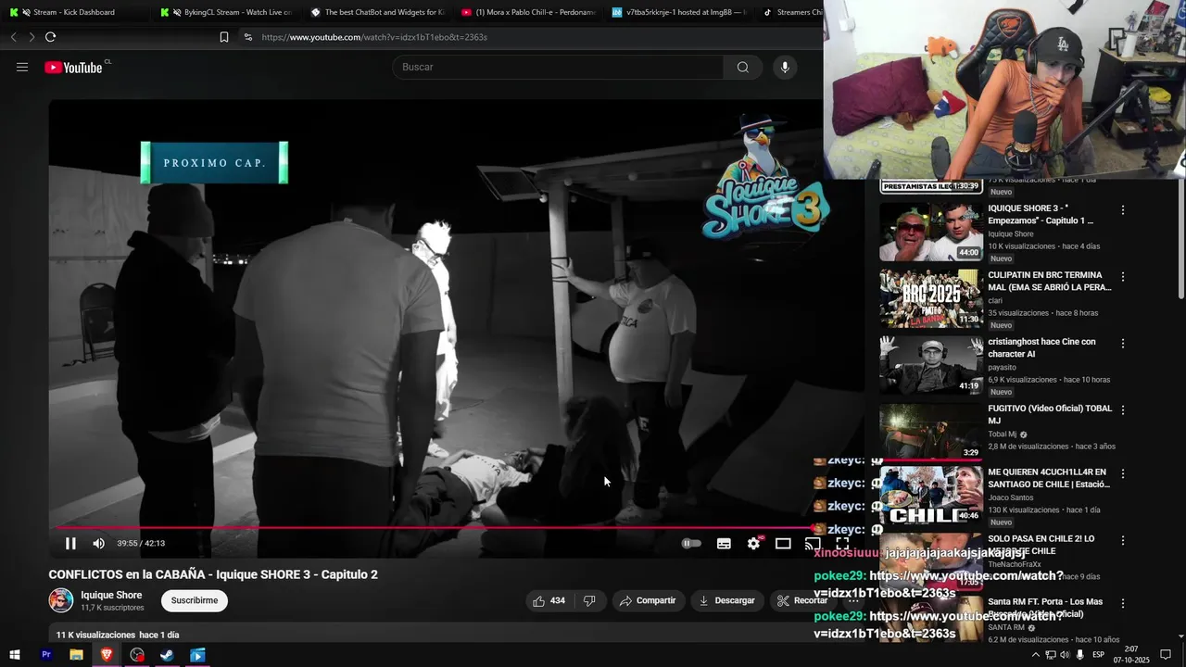The width and height of the screenshot is (1186, 667).
Task: Dislike the video with thumbs down
Action: click(589, 600)
